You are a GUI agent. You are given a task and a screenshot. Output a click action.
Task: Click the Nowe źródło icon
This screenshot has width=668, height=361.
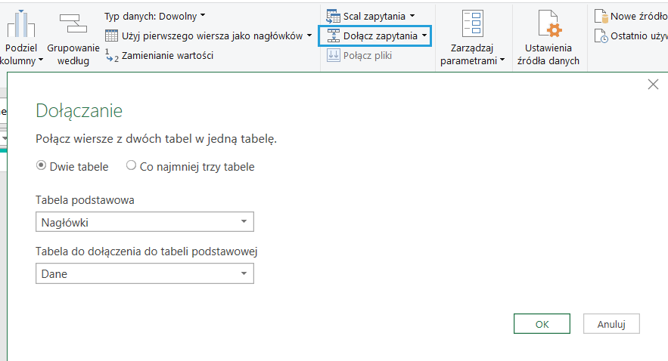tap(601, 16)
